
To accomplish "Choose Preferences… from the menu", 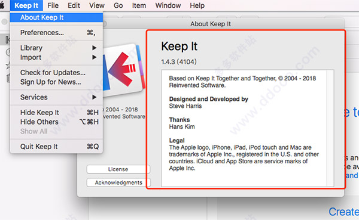I will point(56,33).
